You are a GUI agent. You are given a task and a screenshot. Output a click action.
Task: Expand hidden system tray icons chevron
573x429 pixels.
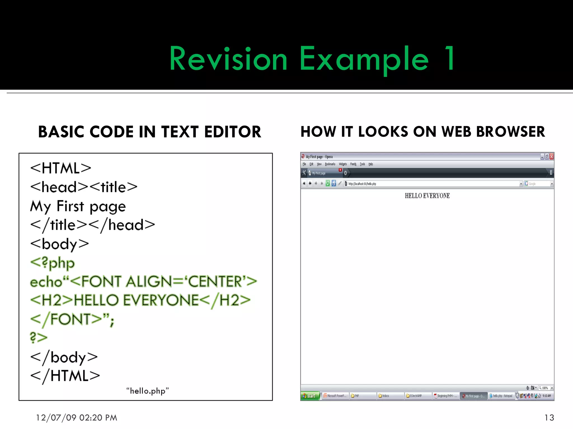[518, 396]
